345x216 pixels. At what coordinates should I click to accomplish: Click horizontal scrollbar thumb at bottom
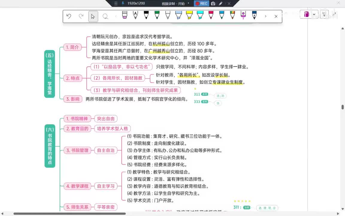coord(69,214)
